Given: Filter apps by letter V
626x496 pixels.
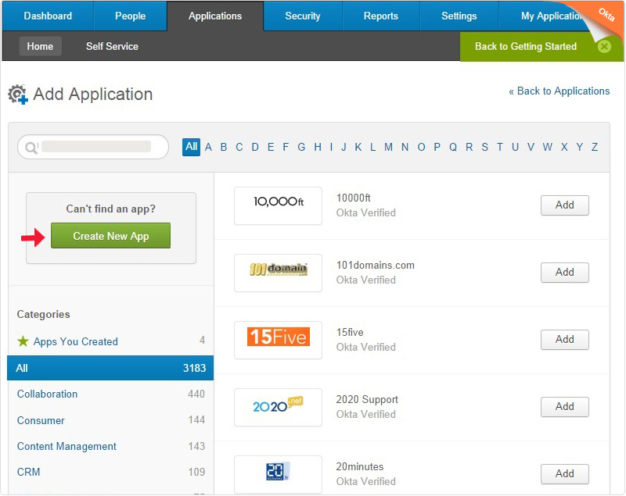Looking at the screenshot, I should [x=531, y=148].
